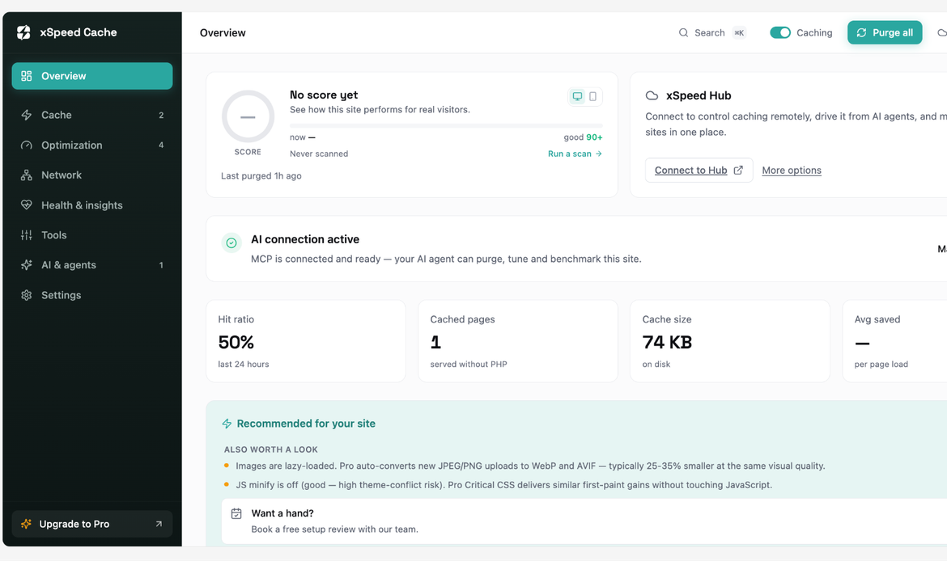The width and height of the screenshot is (947, 561).
Task: Click 'Never scanned' text
Action: (319, 154)
